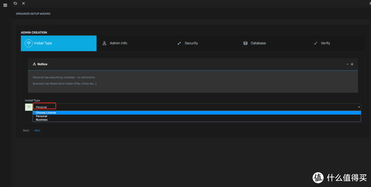
Task: Click green icon left of Install Type field
Action: [x=29, y=107]
